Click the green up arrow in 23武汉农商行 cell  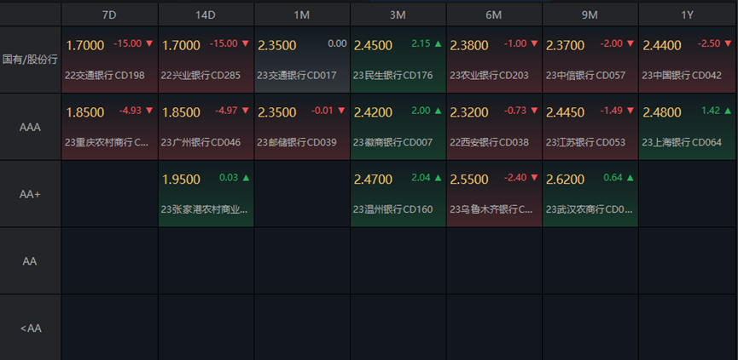(630, 178)
